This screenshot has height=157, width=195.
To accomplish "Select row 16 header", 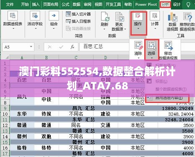I will (x=5, y=148).
